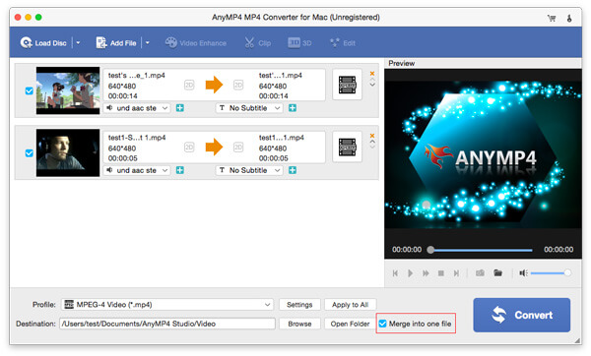Click output 2D icon for test'...1.mp4
Image resolution: width=591 pixels, height=356 pixels.
[238, 85]
